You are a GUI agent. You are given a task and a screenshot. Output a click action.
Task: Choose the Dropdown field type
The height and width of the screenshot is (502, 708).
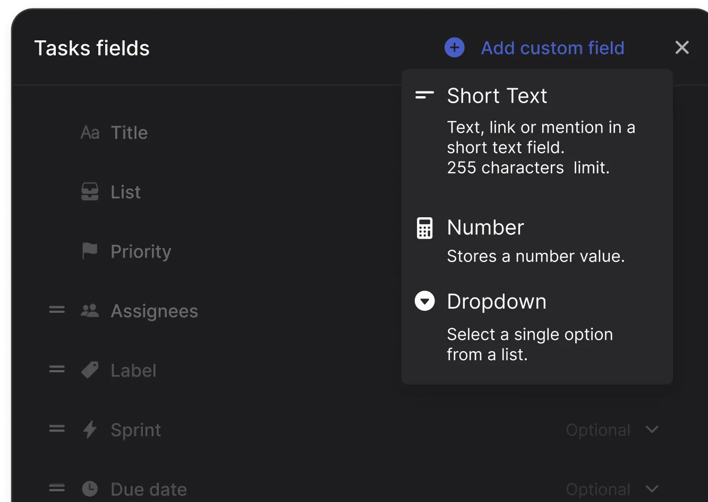pyautogui.click(x=497, y=301)
